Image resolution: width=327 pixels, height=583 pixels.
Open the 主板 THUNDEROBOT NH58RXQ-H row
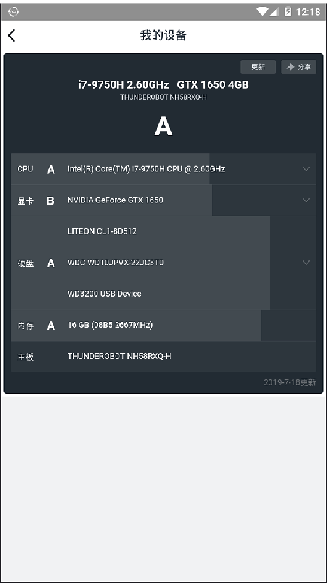click(119, 357)
